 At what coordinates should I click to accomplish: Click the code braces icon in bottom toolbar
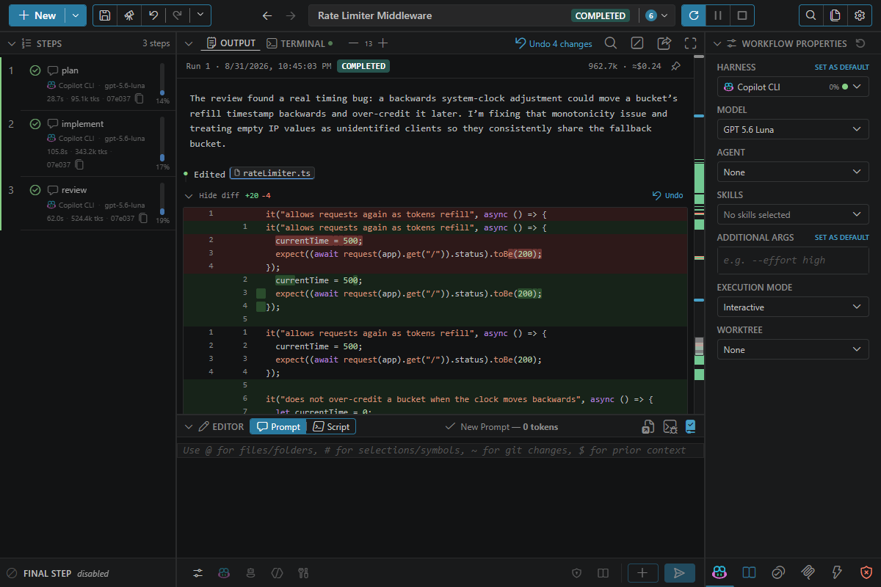(277, 573)
